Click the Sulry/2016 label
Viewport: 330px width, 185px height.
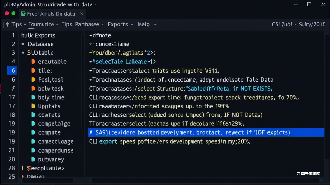coord(312,24)
